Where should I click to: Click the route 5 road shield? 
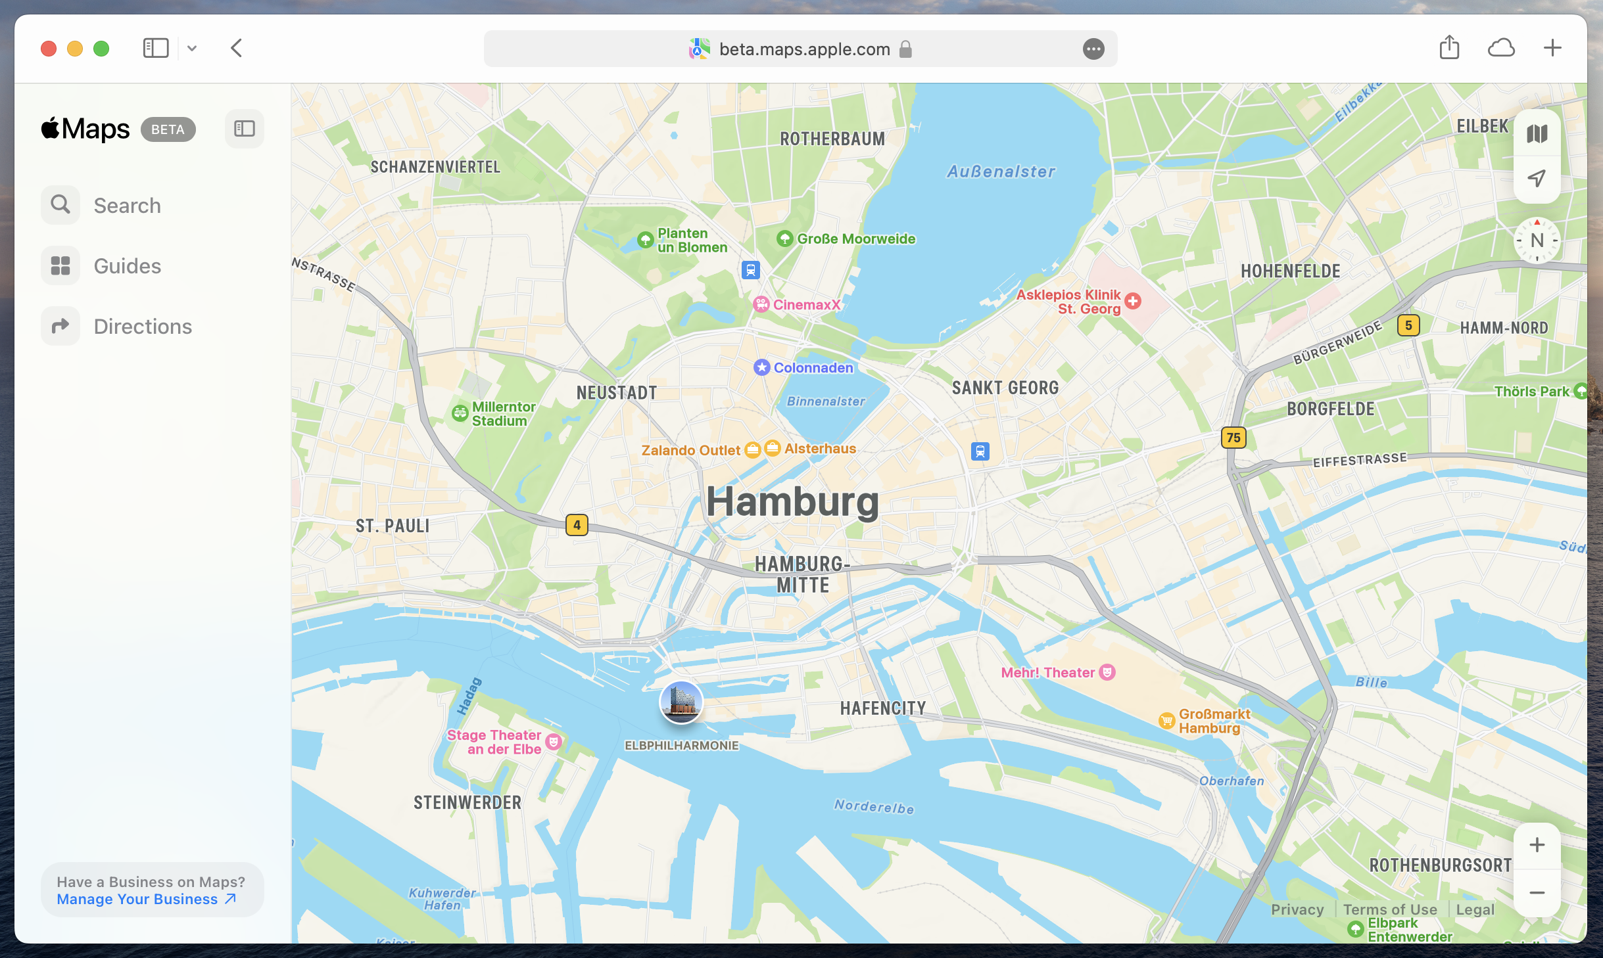(x=1408, y=325)
